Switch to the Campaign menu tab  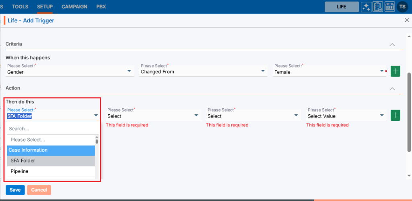tap(74, 7)
